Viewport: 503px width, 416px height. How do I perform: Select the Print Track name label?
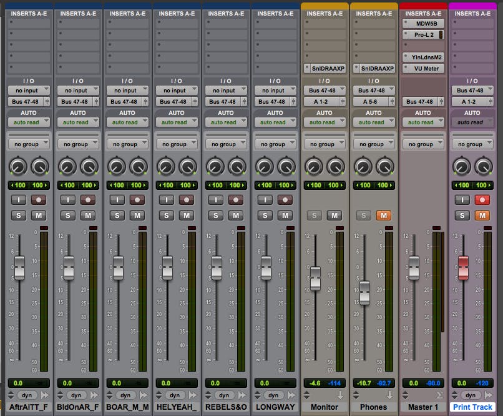click(x=473, y=407)
